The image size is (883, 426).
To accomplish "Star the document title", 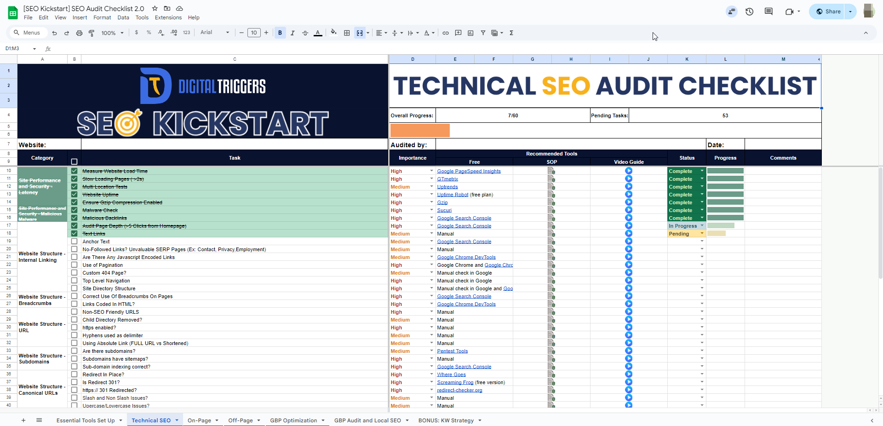I will pos(155,8).
